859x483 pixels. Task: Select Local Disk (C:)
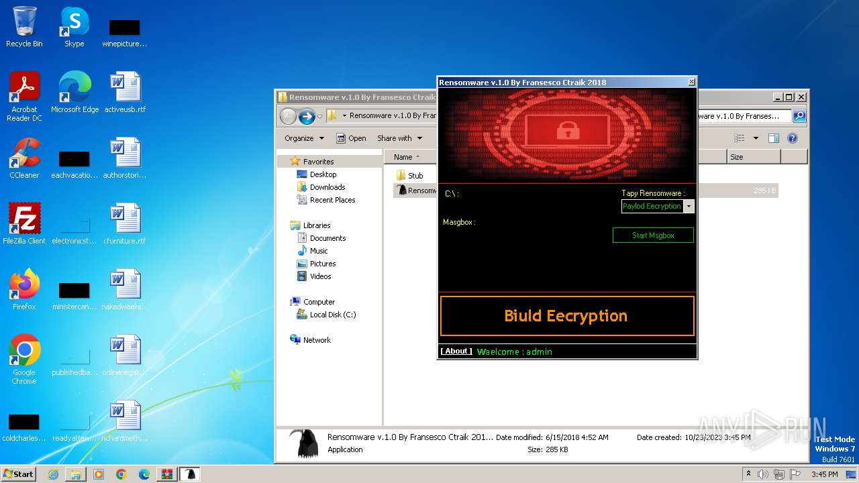pos(333,315)
